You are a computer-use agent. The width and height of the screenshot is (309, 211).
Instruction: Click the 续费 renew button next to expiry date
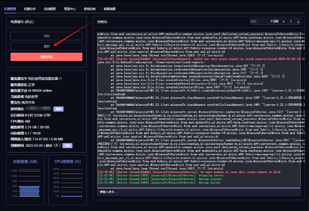click(x=67, y=145)
